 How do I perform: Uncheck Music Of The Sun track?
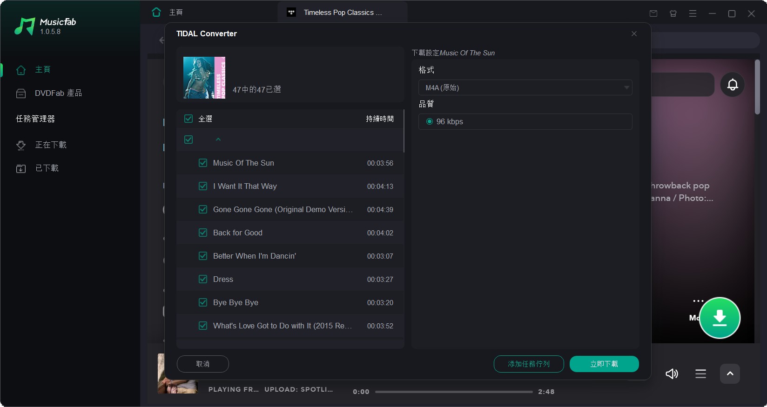click(x=203, y=163)
